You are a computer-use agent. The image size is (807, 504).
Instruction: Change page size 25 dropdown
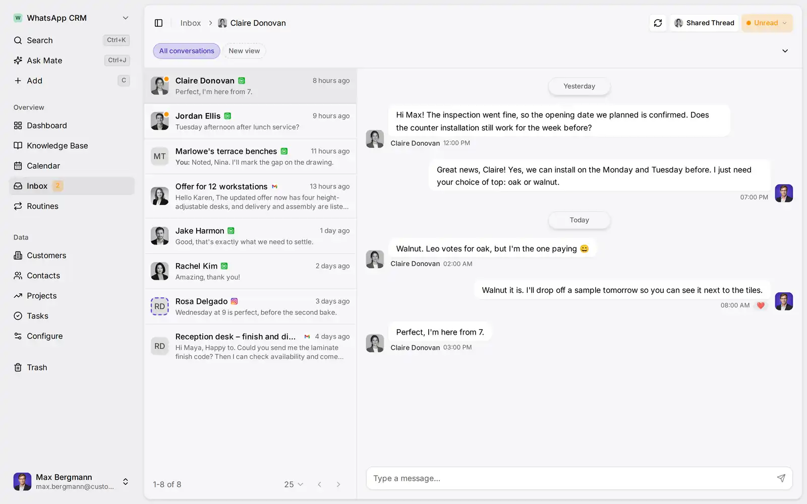pyautogui.click(x=294, y=484)
